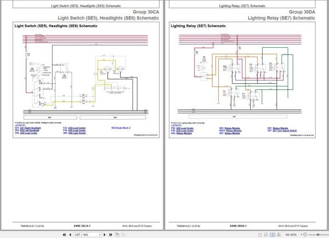
Task: Click page footer 240B-30CA-1
Action: 82,226
